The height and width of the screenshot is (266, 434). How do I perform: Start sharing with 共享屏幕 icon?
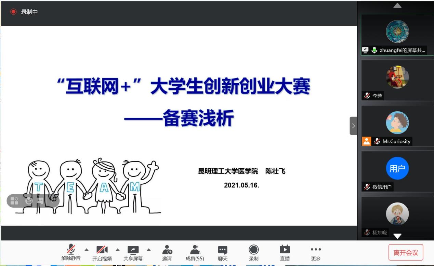pyautogui.click(x=133, y=250)
